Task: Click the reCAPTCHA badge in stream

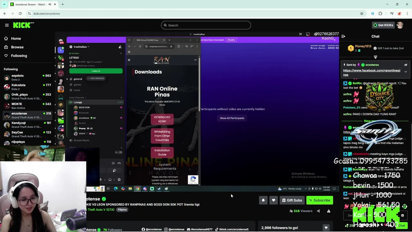Action: click(x=193, y=180)
